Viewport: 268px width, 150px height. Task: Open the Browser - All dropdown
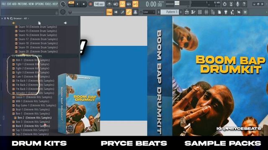click(21, 18)
